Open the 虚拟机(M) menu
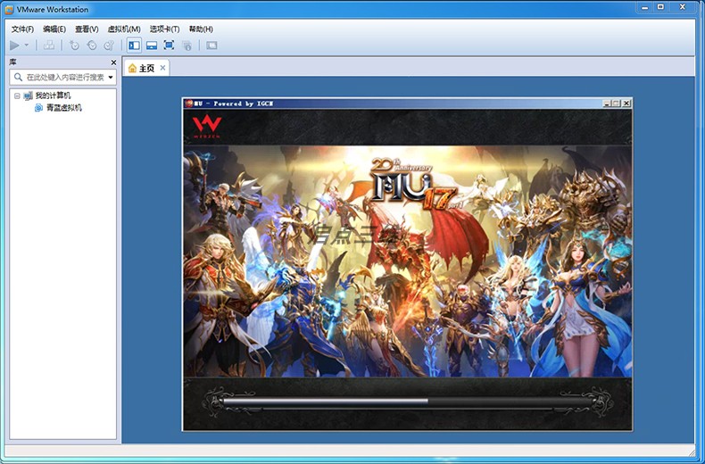This screenshot has width=705, height=464. (124, 29)
